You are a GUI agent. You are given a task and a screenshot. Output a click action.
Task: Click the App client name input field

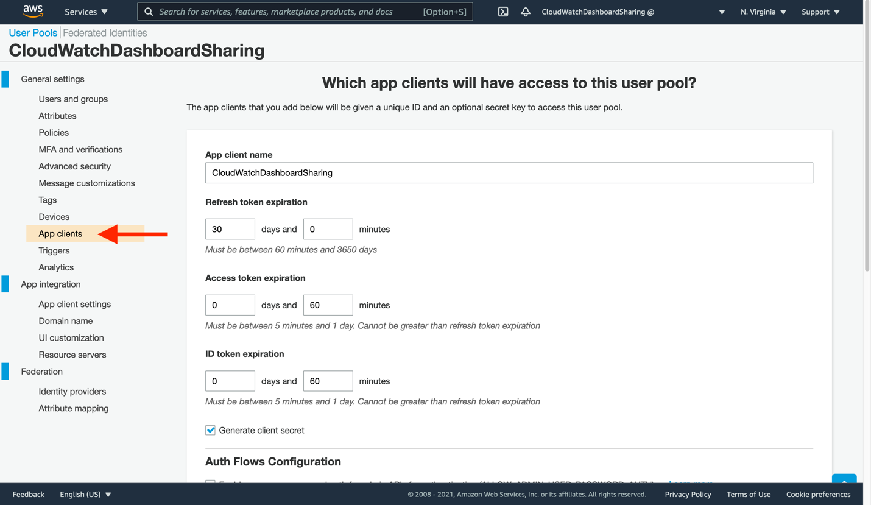point(509,172)
